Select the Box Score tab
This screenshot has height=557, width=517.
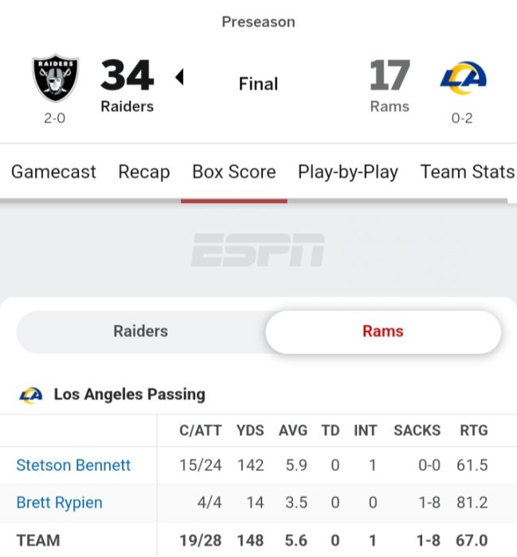[x=234, y=172]
